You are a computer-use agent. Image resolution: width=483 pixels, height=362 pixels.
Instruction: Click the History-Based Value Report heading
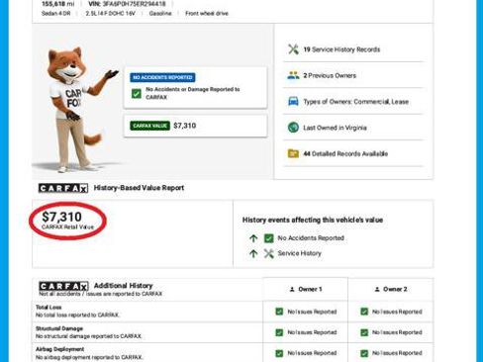(139, 188)
